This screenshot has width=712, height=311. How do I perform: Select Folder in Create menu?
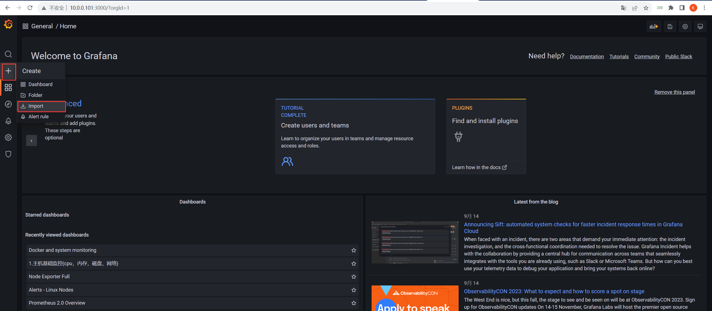pyautogui.click(x=41, y=95)
